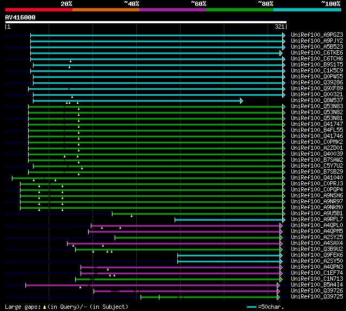The height and width of the screenshot is (311, 346).
Task: Click the =50char. scale legend text
Action: tap(271, 307)
